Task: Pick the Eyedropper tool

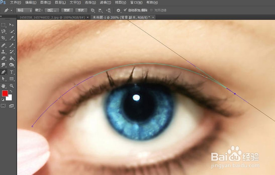Action: pyautogui.click(x=12, y=38)
